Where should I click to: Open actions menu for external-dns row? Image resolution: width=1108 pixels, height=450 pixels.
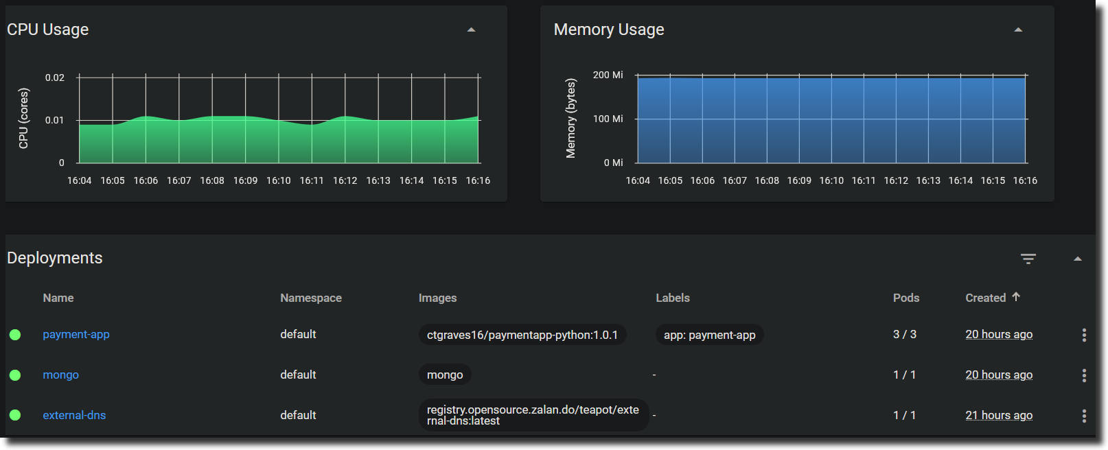tap(1084, 416)
